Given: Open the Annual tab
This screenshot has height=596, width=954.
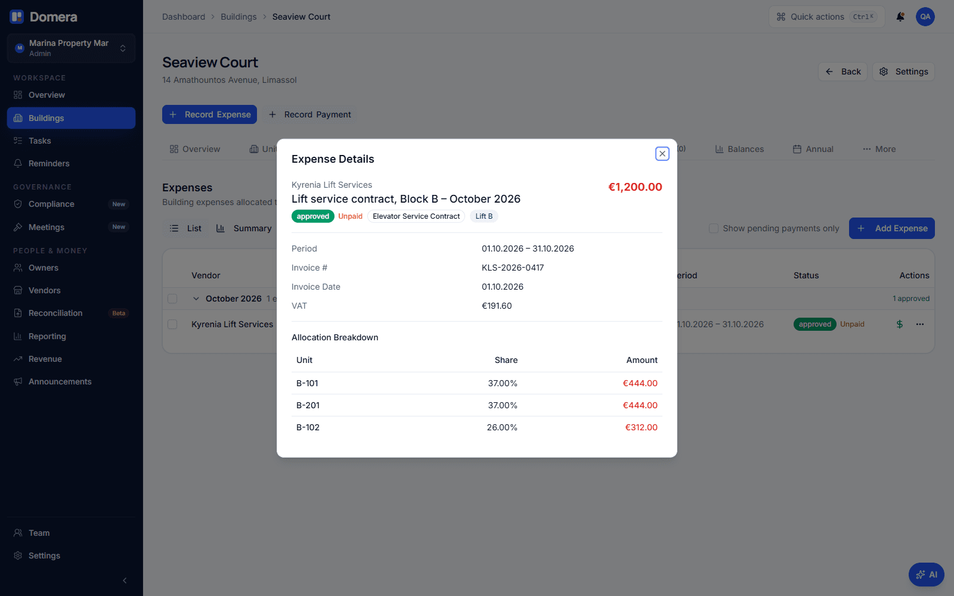Looking at the screenshot, I should pyautogui.click(x=813, y=149).
